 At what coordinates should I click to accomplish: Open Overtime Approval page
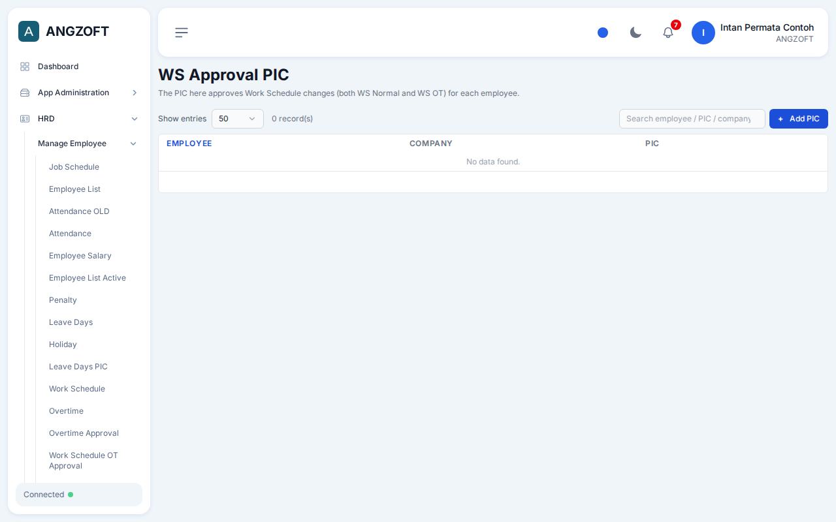click(x=84, y=433)
